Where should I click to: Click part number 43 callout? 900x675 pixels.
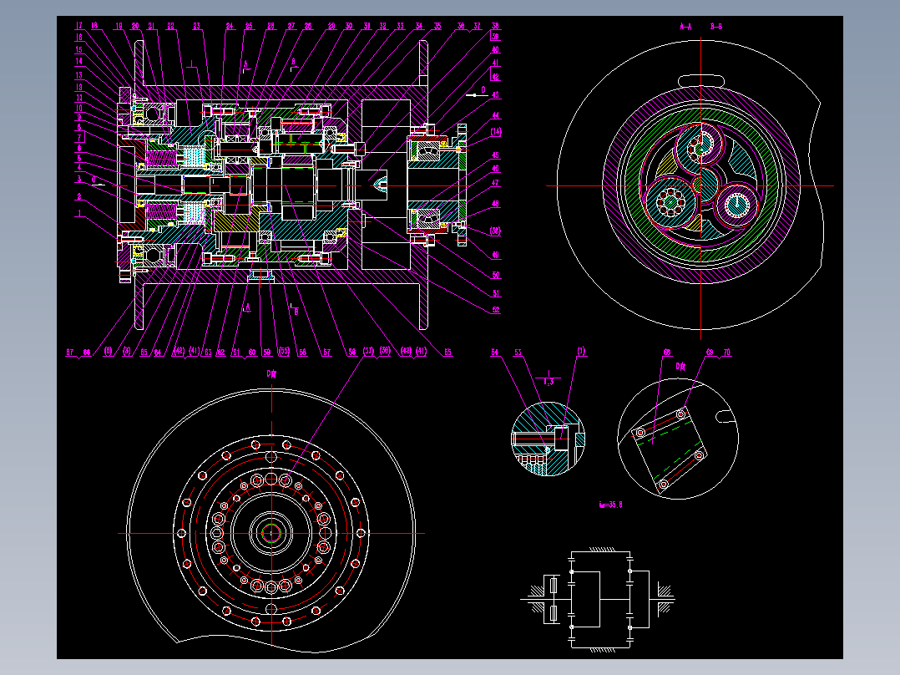495,94
